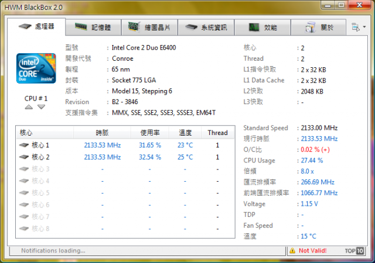Image resolution: width=375 pixels, height=263 pixels.
Task: Click the greyed 核心 6 chip icon
Action: [24, 205]
